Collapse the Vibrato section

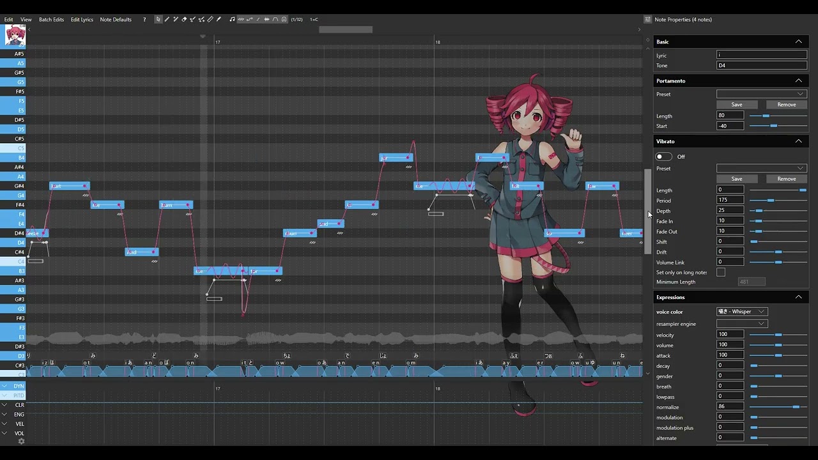798,141
